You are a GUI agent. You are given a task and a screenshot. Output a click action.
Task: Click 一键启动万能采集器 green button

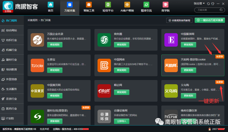(210, 20)
